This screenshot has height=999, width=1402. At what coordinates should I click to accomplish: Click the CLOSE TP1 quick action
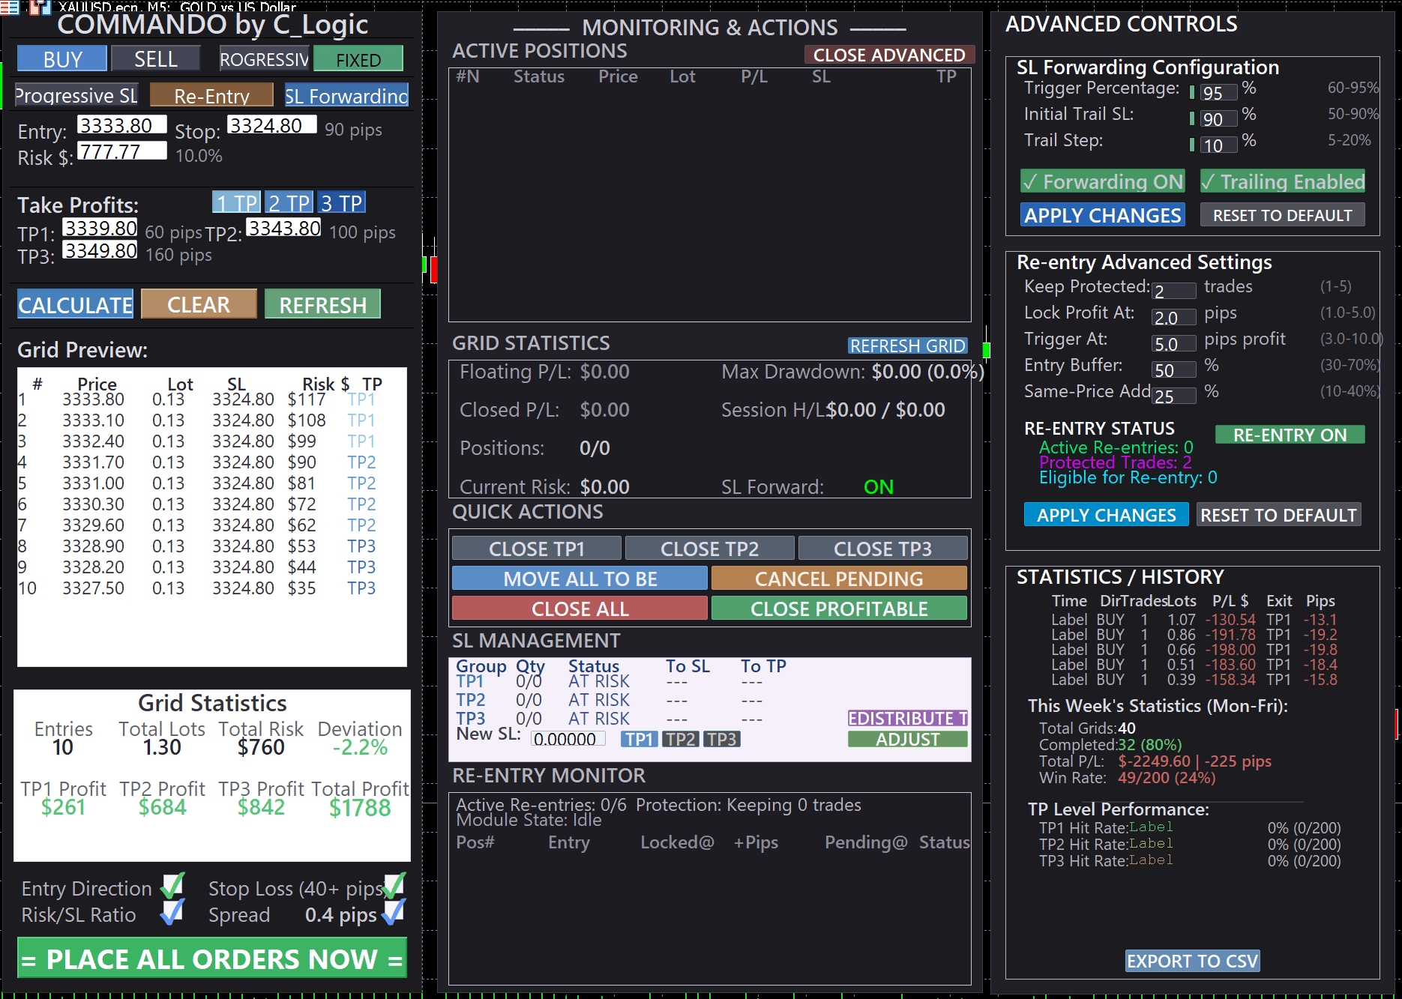click(537, 549)
